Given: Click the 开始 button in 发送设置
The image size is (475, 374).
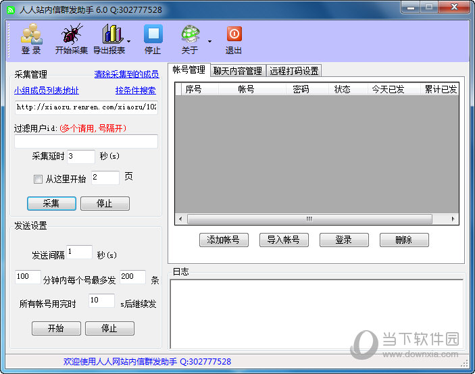Looking at the screenshot, I should tap(56, 328).
